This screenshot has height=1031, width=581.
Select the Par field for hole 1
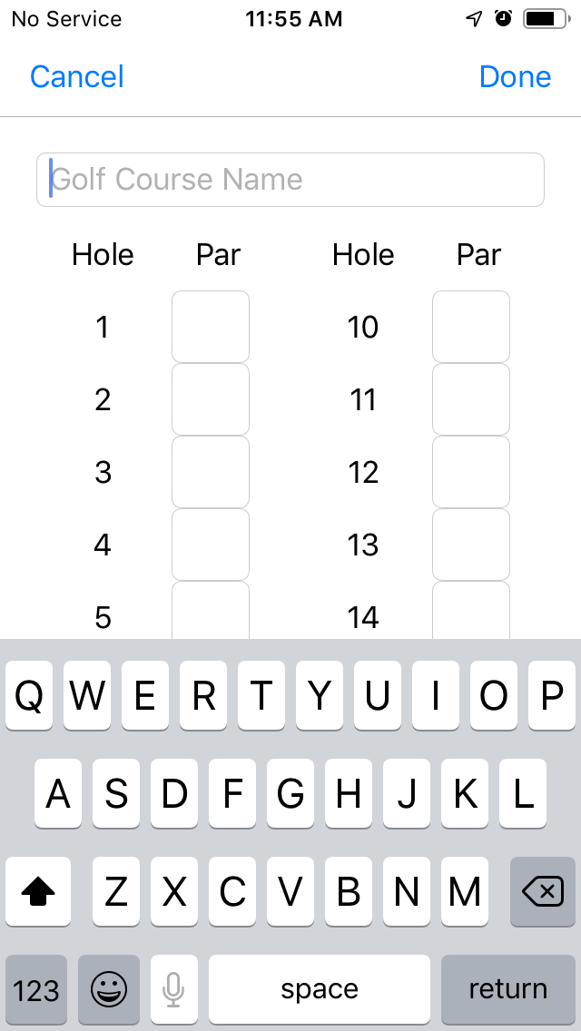210,327
